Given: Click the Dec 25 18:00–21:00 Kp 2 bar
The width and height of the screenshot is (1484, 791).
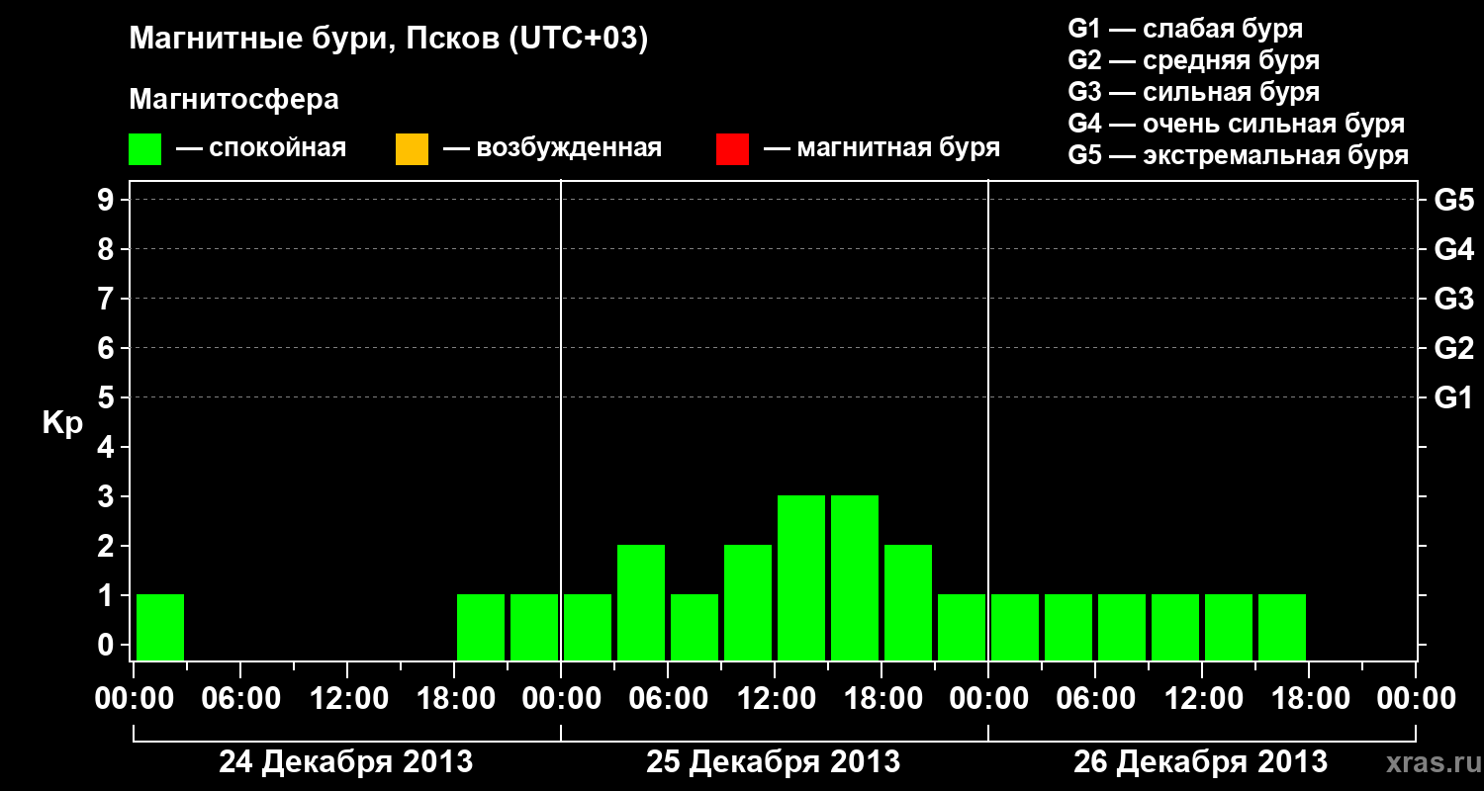Looking at the screenshot, I should [908, 602].
